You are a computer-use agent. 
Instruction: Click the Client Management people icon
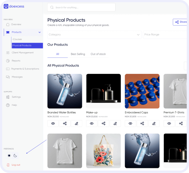pyautogui.click(x=8, y=53)
